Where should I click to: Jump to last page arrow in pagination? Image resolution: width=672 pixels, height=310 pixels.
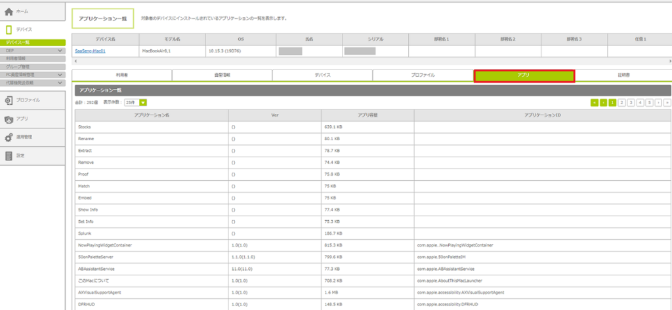coord(667,102)
